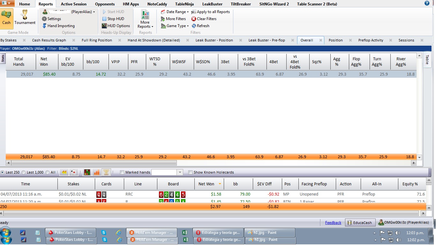Click Clear Filters

[204, 19]
